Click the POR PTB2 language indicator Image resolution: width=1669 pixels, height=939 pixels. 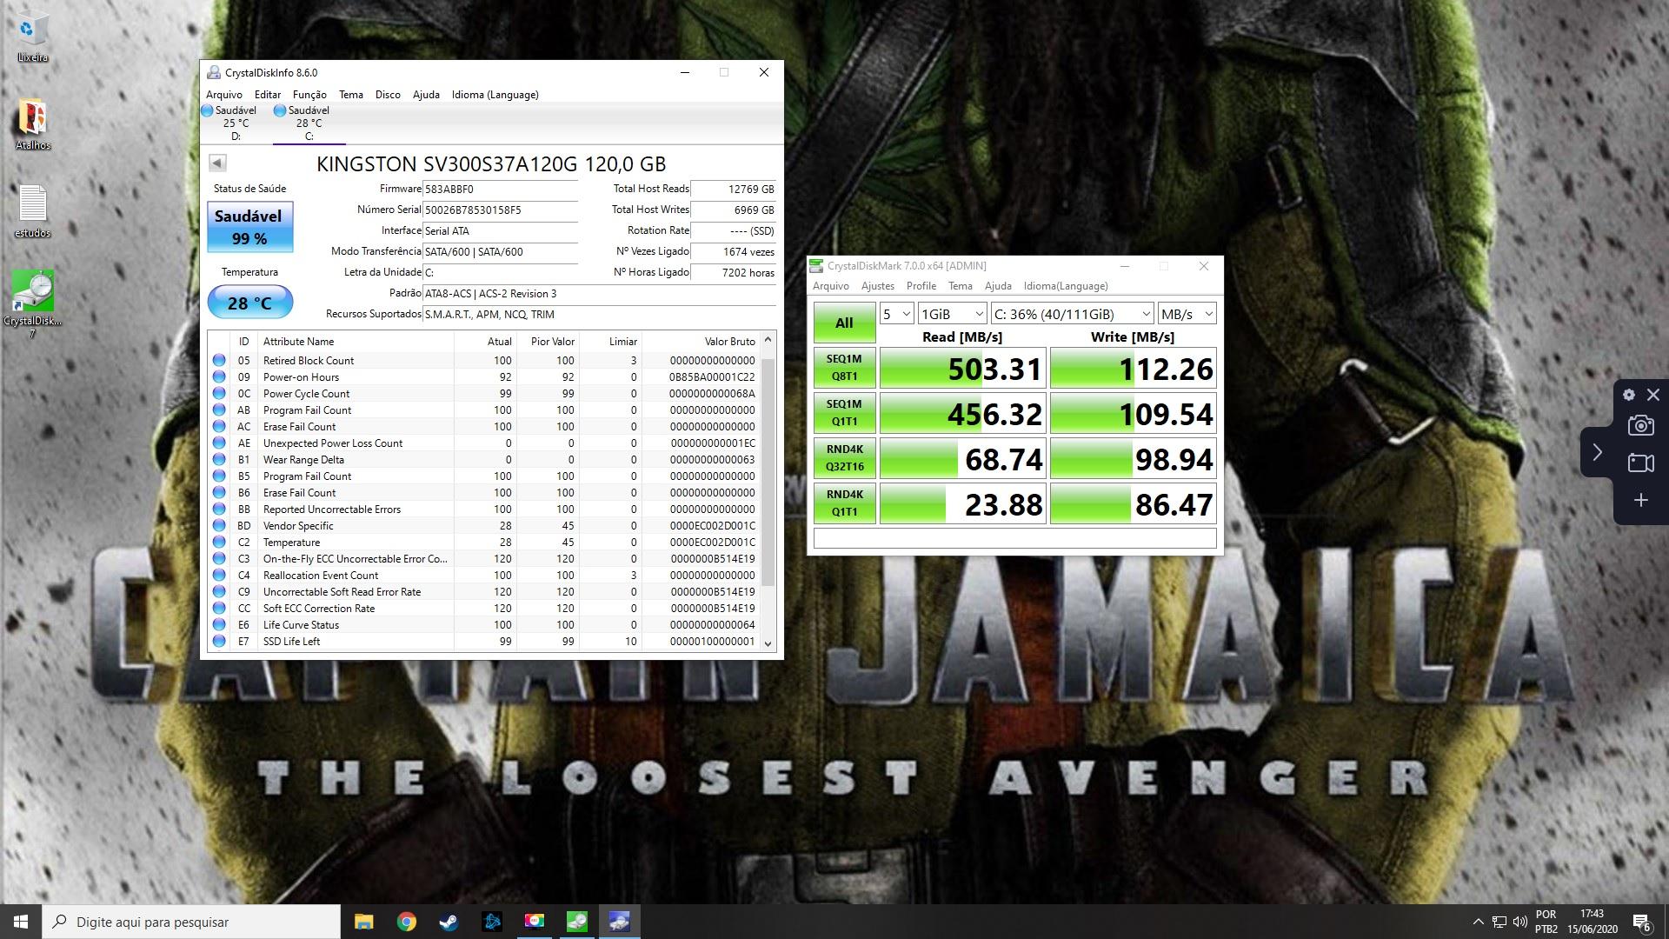[x=1546, y=922]
